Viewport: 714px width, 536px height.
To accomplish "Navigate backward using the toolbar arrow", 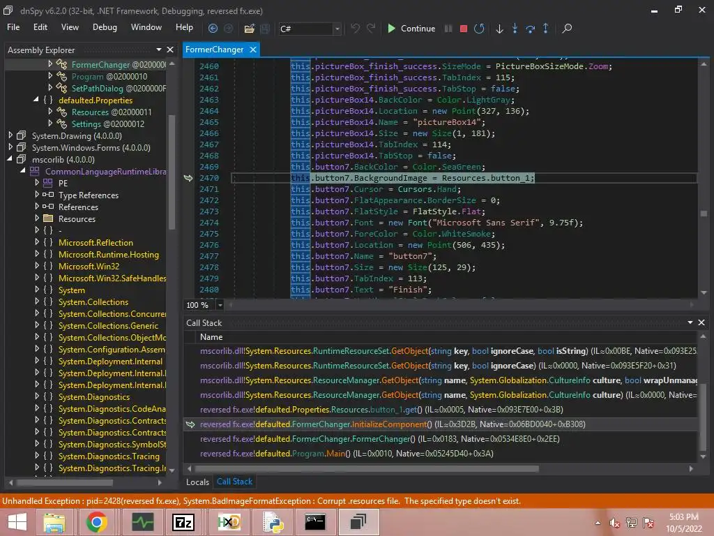I will coord(213,29).
